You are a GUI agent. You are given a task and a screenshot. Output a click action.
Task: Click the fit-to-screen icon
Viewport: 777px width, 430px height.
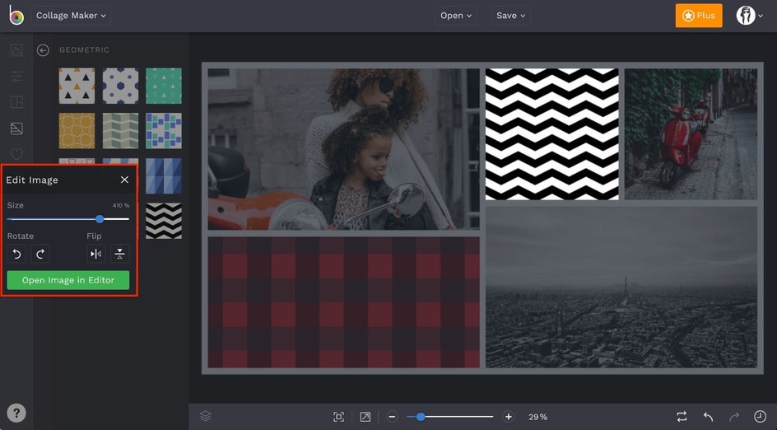[338, 417]
